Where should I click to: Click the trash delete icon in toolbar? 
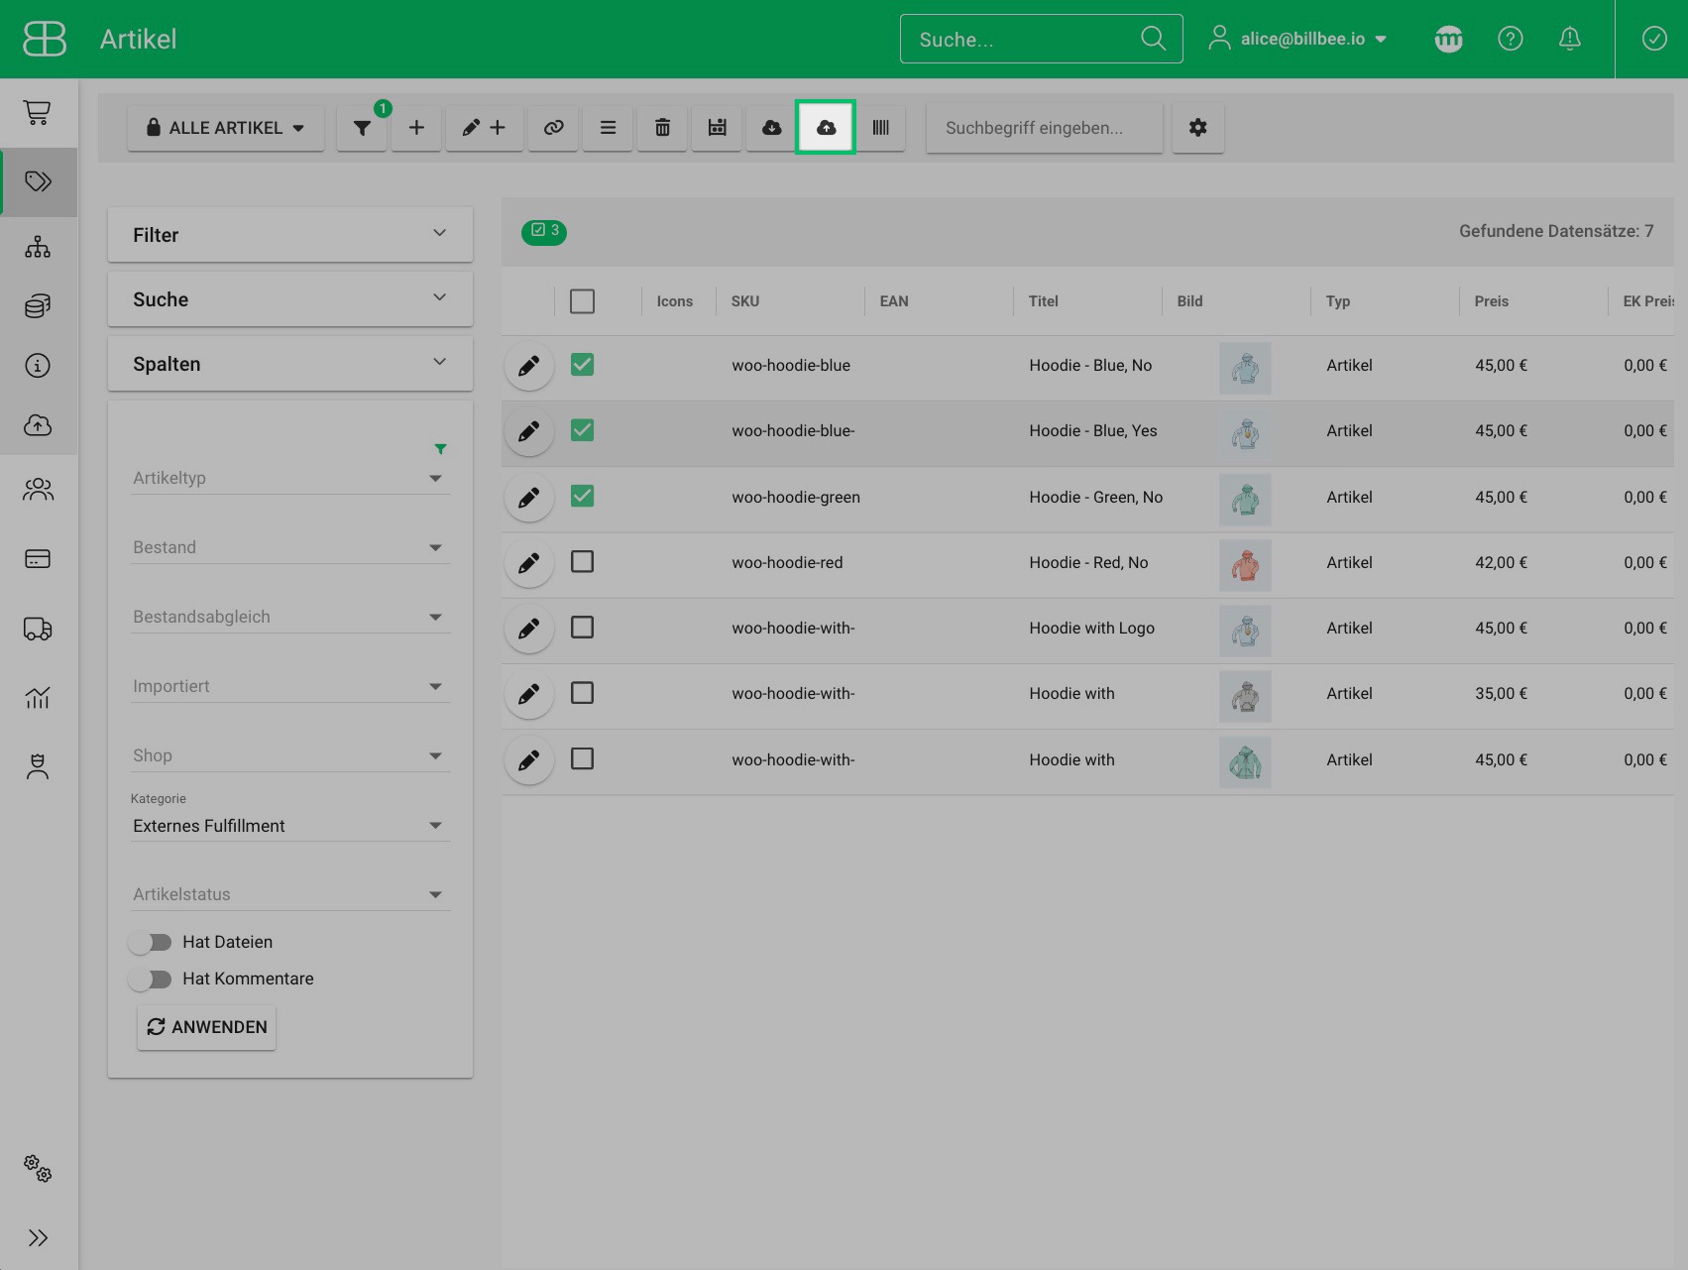click(662, 128)
